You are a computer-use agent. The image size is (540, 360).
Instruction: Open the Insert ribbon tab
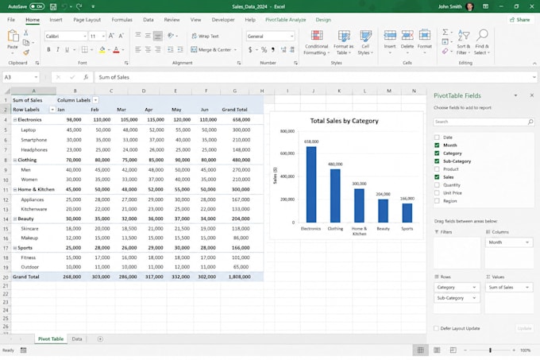pos(56,20)
